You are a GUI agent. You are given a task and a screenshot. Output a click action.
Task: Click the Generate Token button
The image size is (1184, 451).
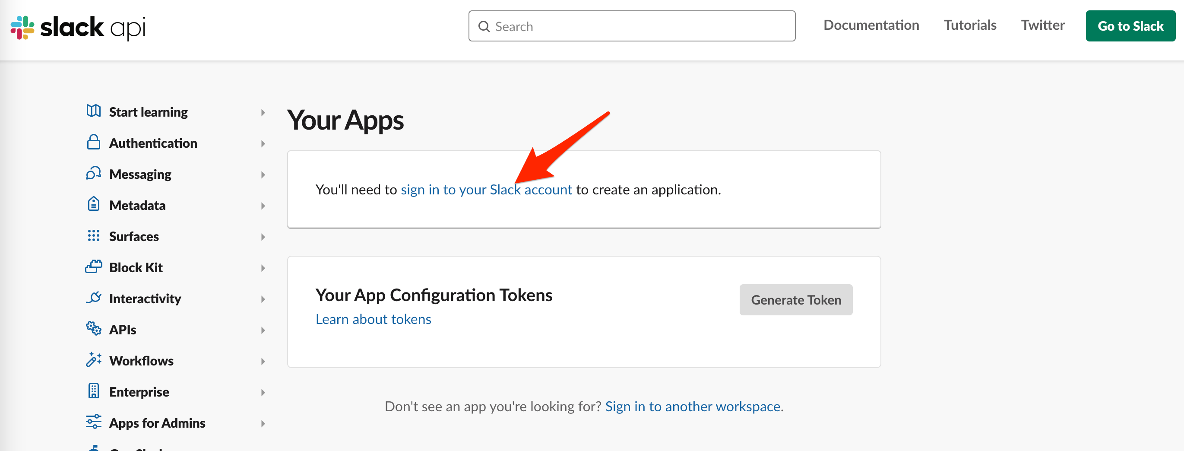796,300
